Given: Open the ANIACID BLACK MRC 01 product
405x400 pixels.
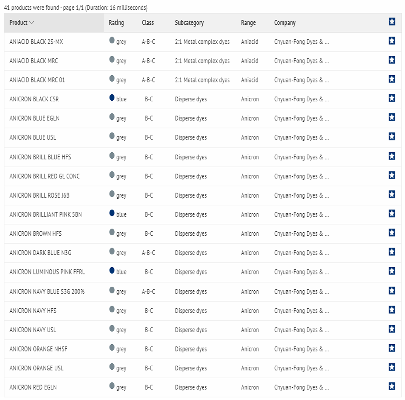Looking at the screenshot, I should coord(37,80).
